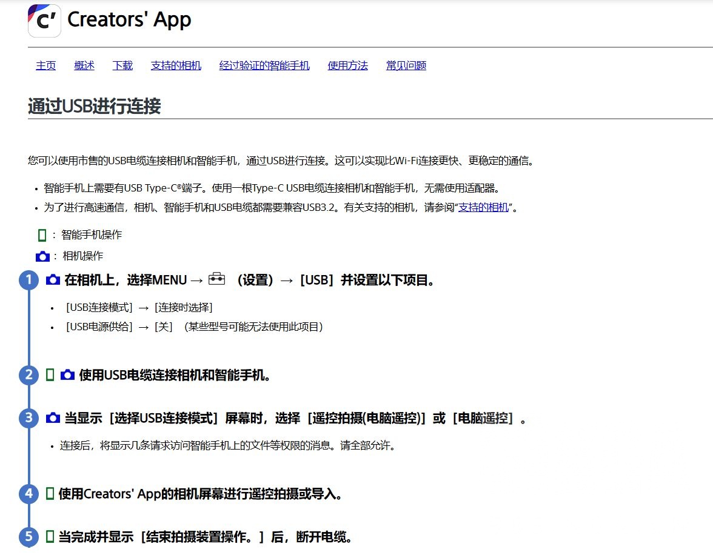Click the Creators' App logo icon
This screenshot has height=555, width=713.
tap(45, 21)
